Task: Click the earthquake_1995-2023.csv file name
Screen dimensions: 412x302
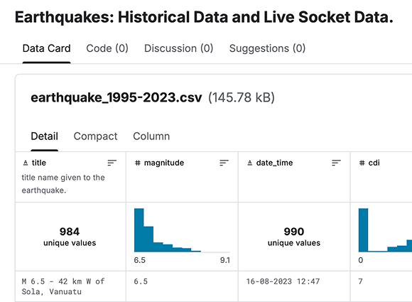Action: click(116, 97)
